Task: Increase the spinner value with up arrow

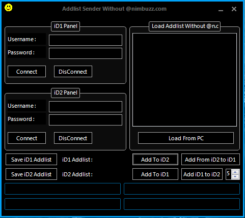Action: (235, 172)
